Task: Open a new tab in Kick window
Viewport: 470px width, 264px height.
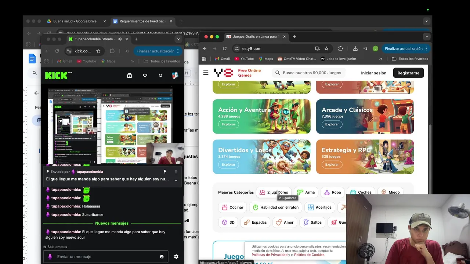Action: 137,39
